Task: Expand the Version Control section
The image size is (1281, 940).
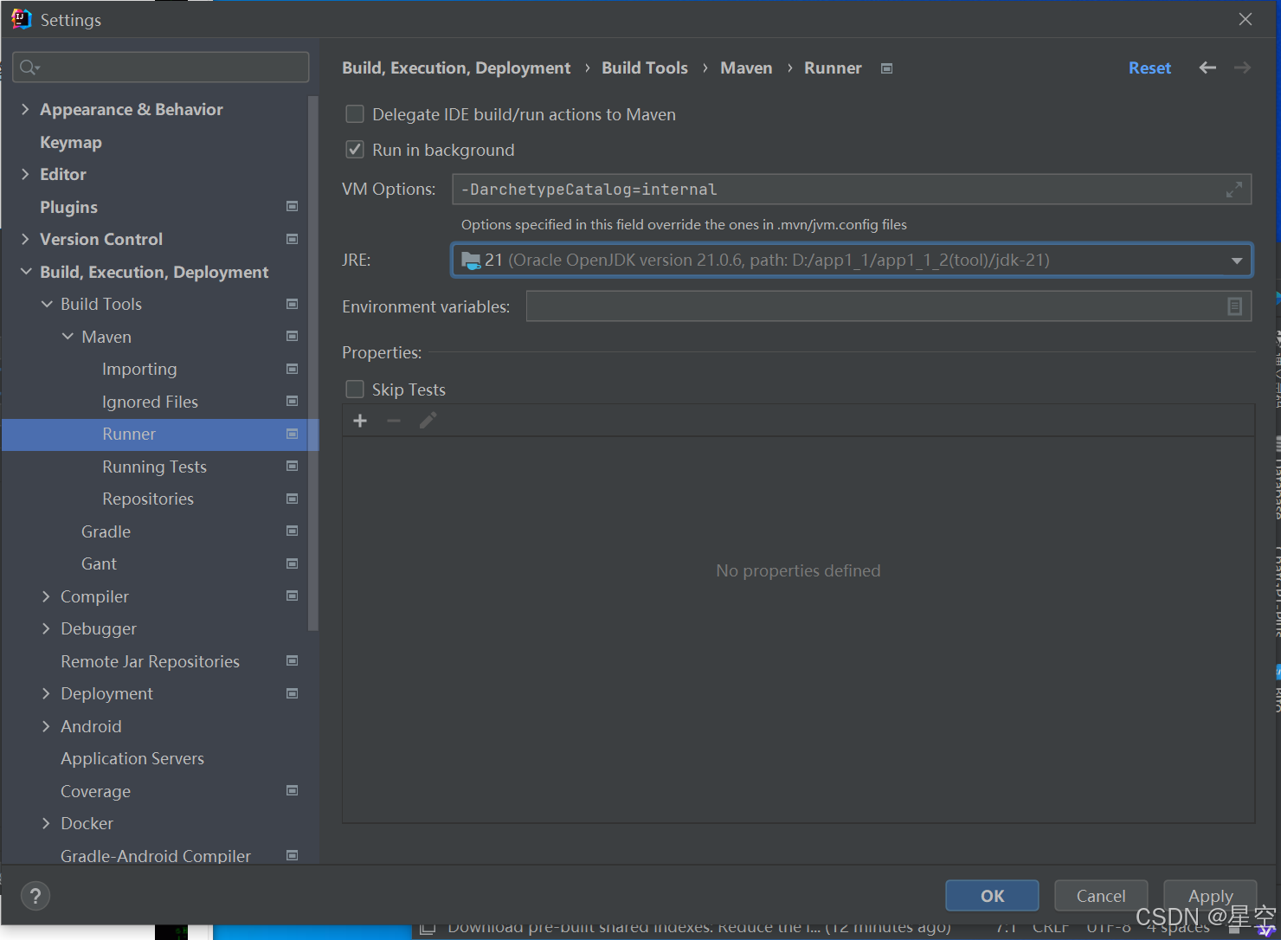Action: (25, 239)
